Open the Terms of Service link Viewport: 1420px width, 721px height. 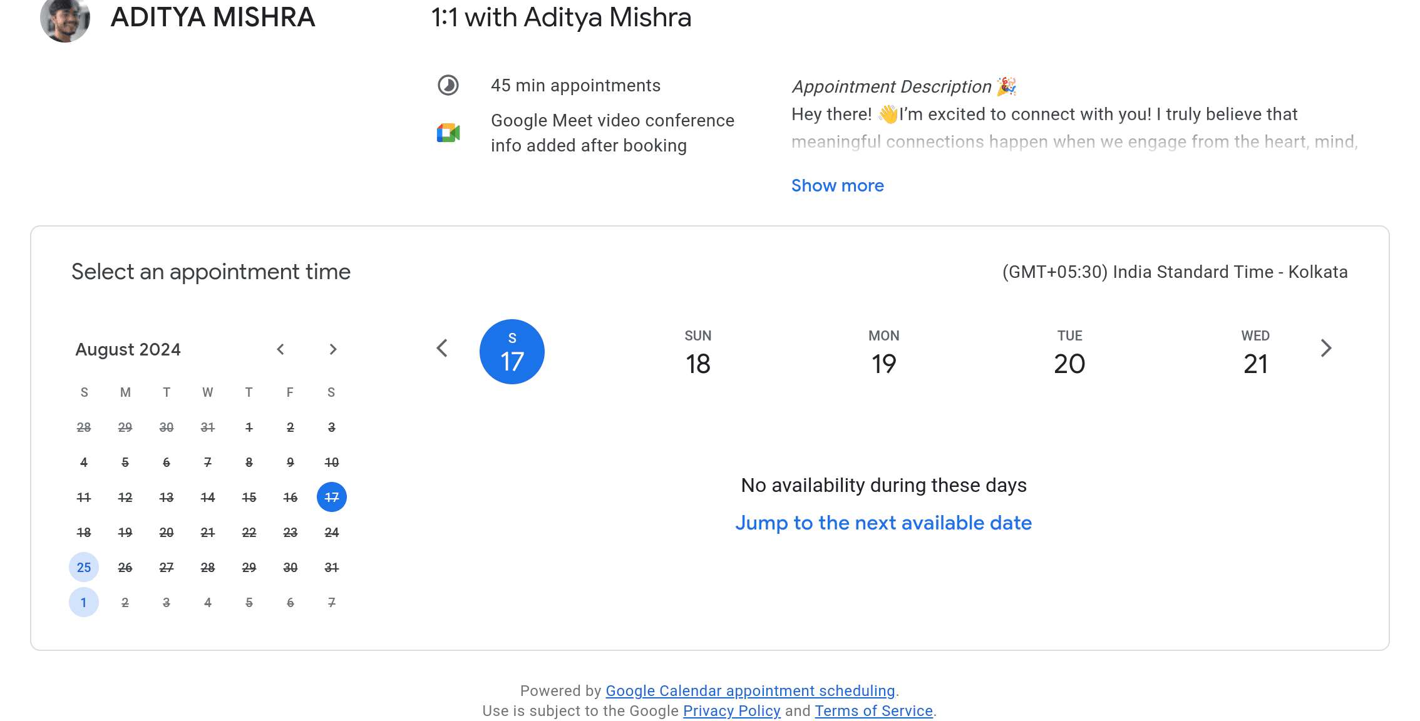(x=873, y=711)
